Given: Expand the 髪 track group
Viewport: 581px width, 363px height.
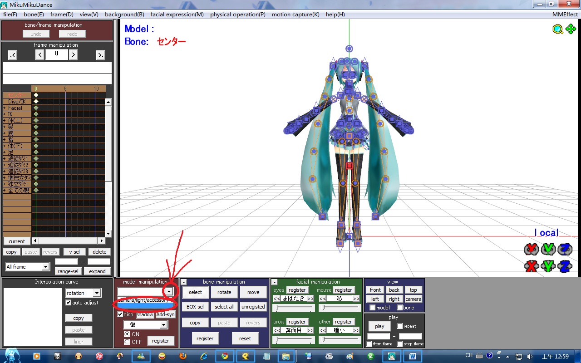Looking at the screenshot, I should [5, 127].
